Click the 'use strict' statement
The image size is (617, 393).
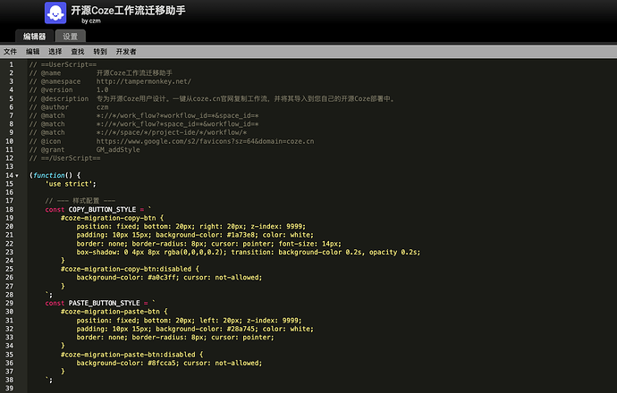[x=71, y=184]
